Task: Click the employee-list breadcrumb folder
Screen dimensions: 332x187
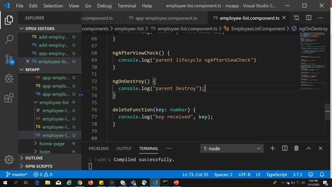Action: pyautogui.click(x=129, y=29)
